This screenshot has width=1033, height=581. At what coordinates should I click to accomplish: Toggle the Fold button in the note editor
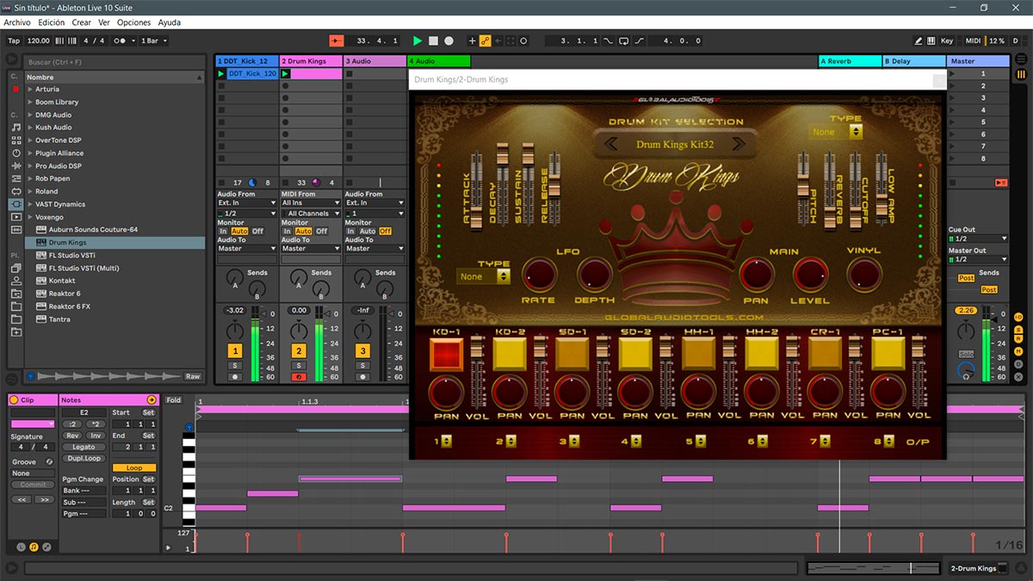tap(174, 400)
